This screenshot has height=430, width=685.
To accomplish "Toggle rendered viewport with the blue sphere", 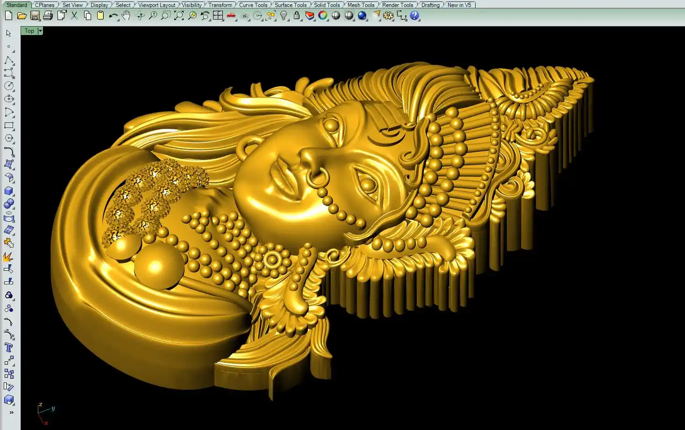I will click(x=362, y=15).
